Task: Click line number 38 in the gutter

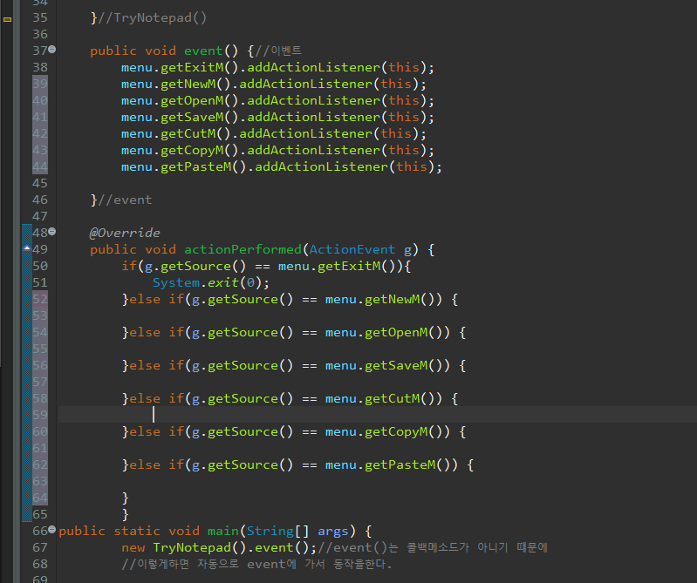Action: 39,67
